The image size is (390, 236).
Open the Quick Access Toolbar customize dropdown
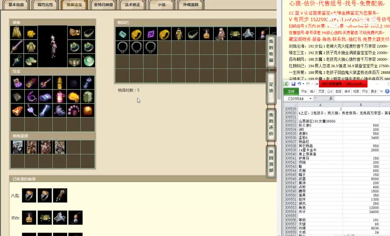[x=317, y=84]
